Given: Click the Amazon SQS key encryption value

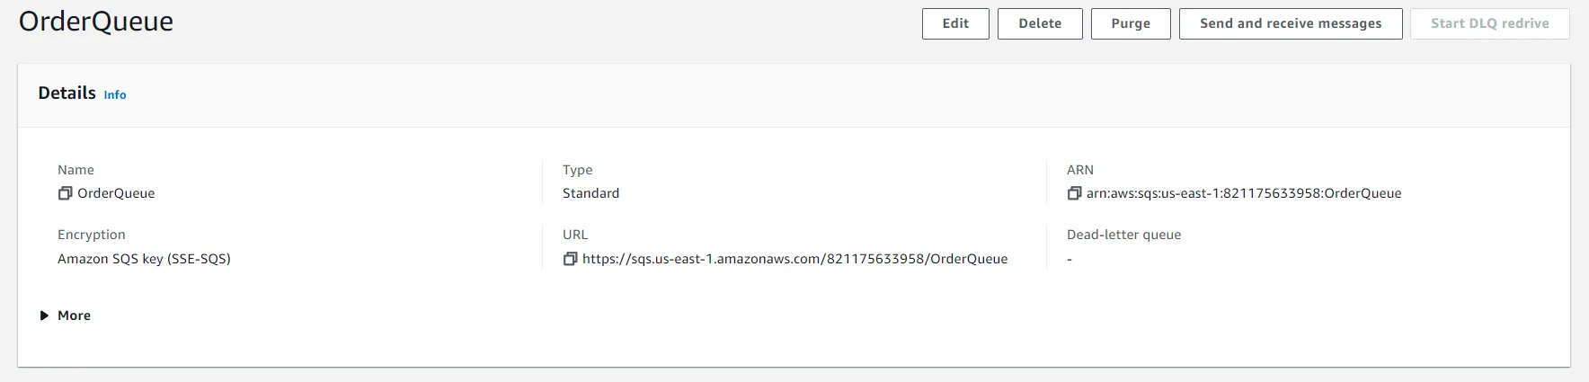Looking at the screenshot, I should 144,259.
